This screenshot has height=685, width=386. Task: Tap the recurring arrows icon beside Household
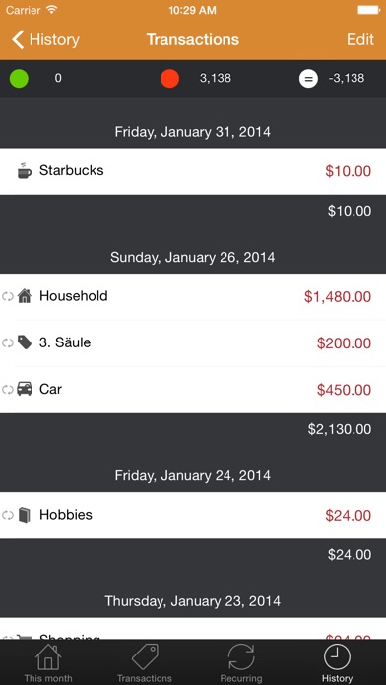[8, 297]
